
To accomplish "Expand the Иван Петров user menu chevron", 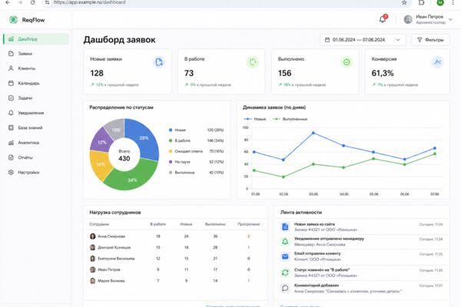I will [450, 20].
